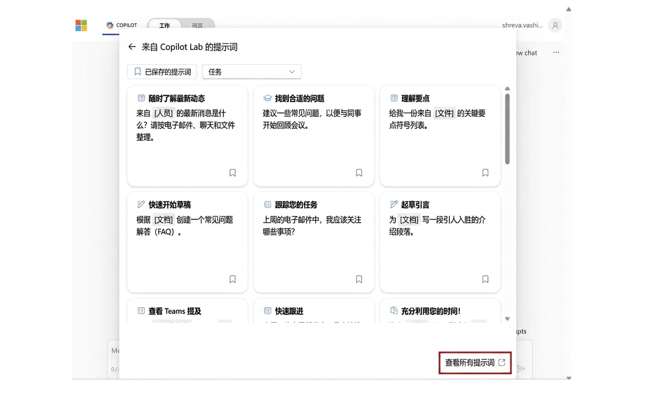Screen dimensions: 646x396
Task: Click list icon on 快速跟进 card
Action: point(268,311)
